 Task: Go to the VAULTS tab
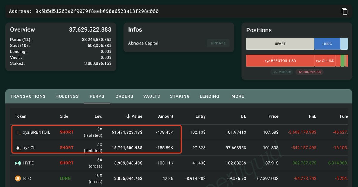pos(152,96)
